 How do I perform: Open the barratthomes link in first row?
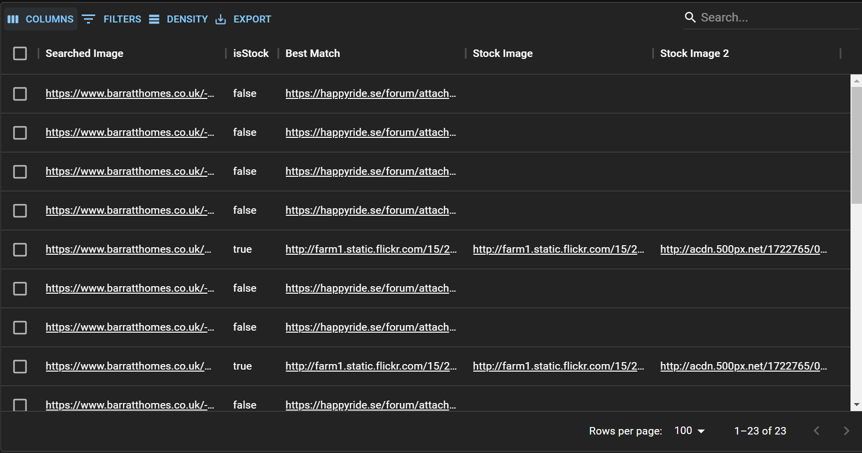pos(130,93)
